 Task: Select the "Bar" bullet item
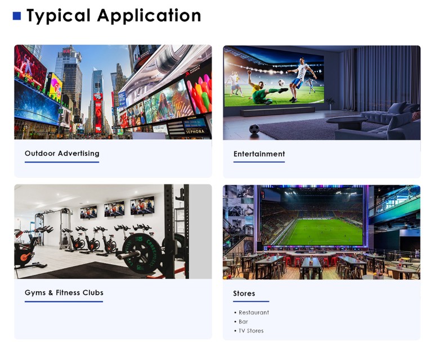point(241,322)
